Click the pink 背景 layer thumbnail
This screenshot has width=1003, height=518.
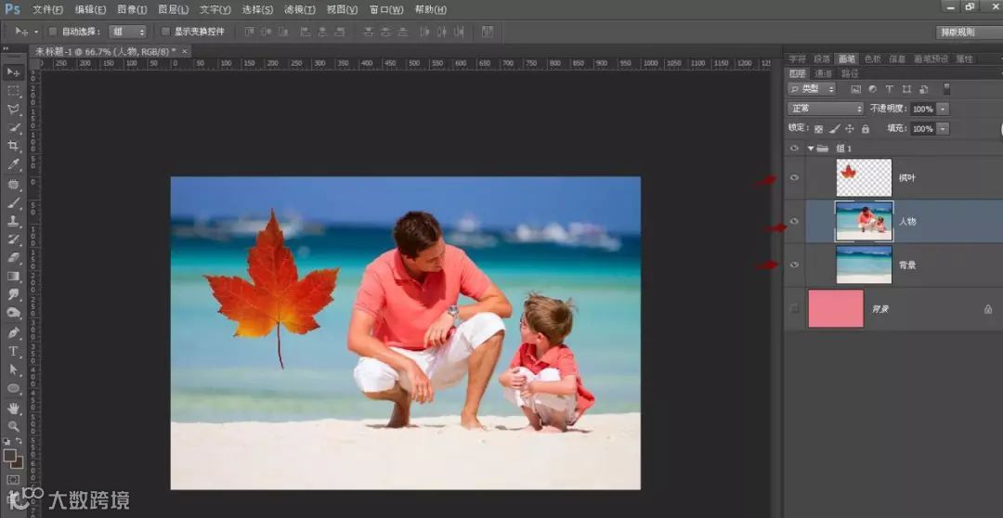(x=836, y=309)
